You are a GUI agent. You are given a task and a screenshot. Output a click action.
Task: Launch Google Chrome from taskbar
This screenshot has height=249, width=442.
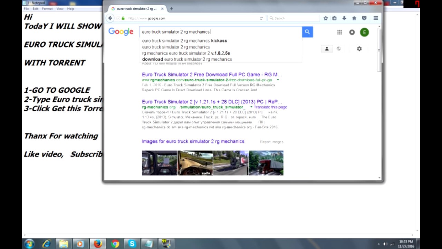[x=115, y=243]
